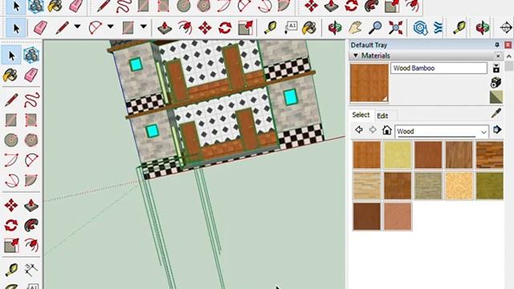Select Push/Pull in the horizontal Getting Started toolbar
Viewport: 514px width, 289px height.
[165, 27]
